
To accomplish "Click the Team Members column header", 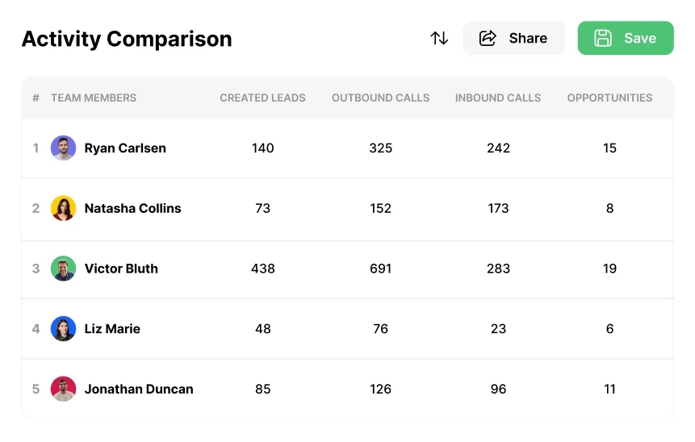I will 94,98.
